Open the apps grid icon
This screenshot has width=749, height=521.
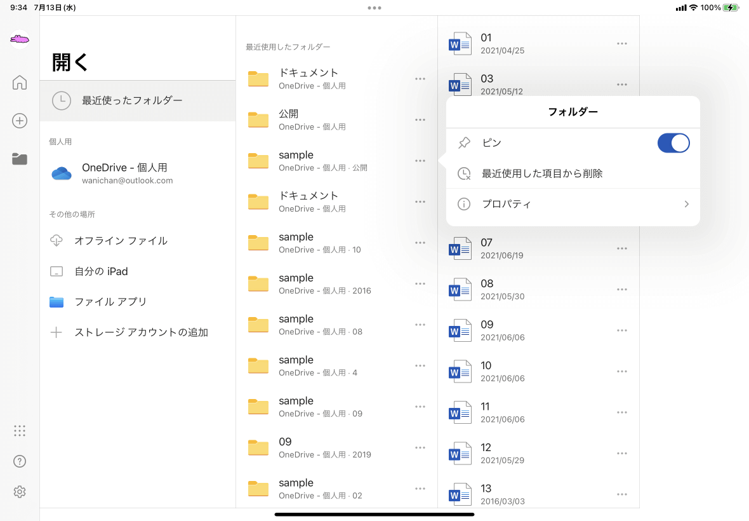[x=20, y=431]
